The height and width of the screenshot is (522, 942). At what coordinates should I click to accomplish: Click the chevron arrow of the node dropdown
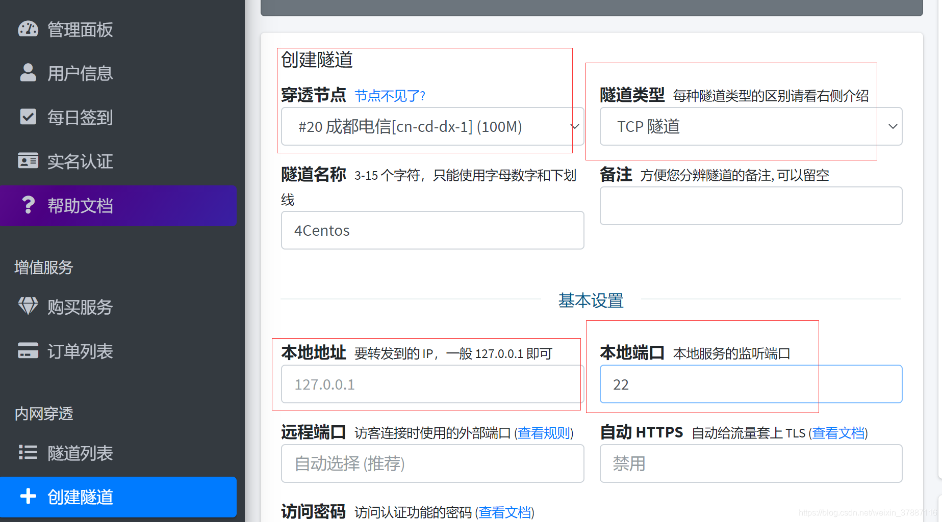click(x=575, y=126)
